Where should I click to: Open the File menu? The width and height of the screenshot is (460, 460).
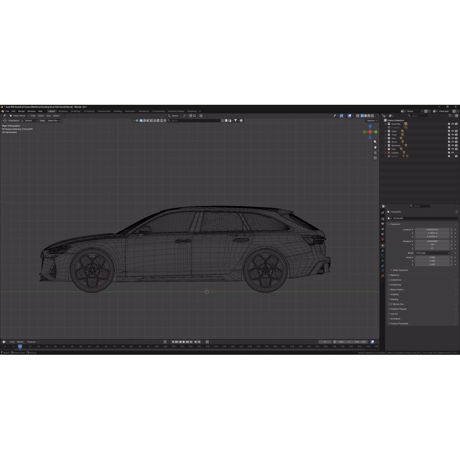7,112
